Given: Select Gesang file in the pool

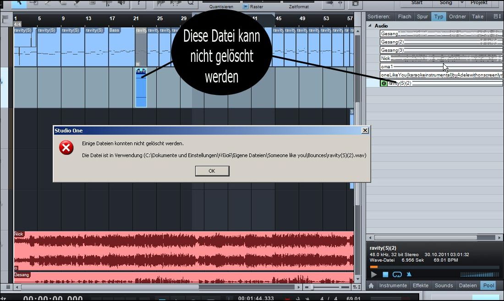Looking at the screenshot, I should coord(441,34).
